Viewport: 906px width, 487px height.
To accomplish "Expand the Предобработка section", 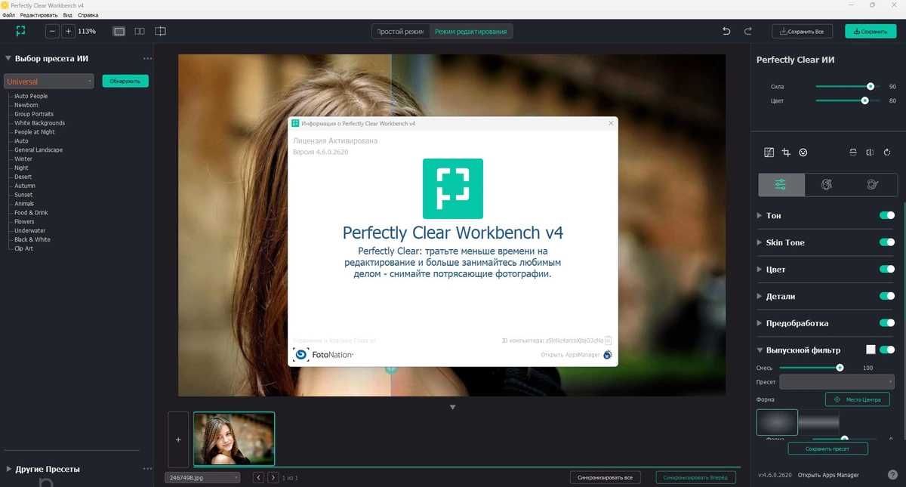I will (760, 323).
